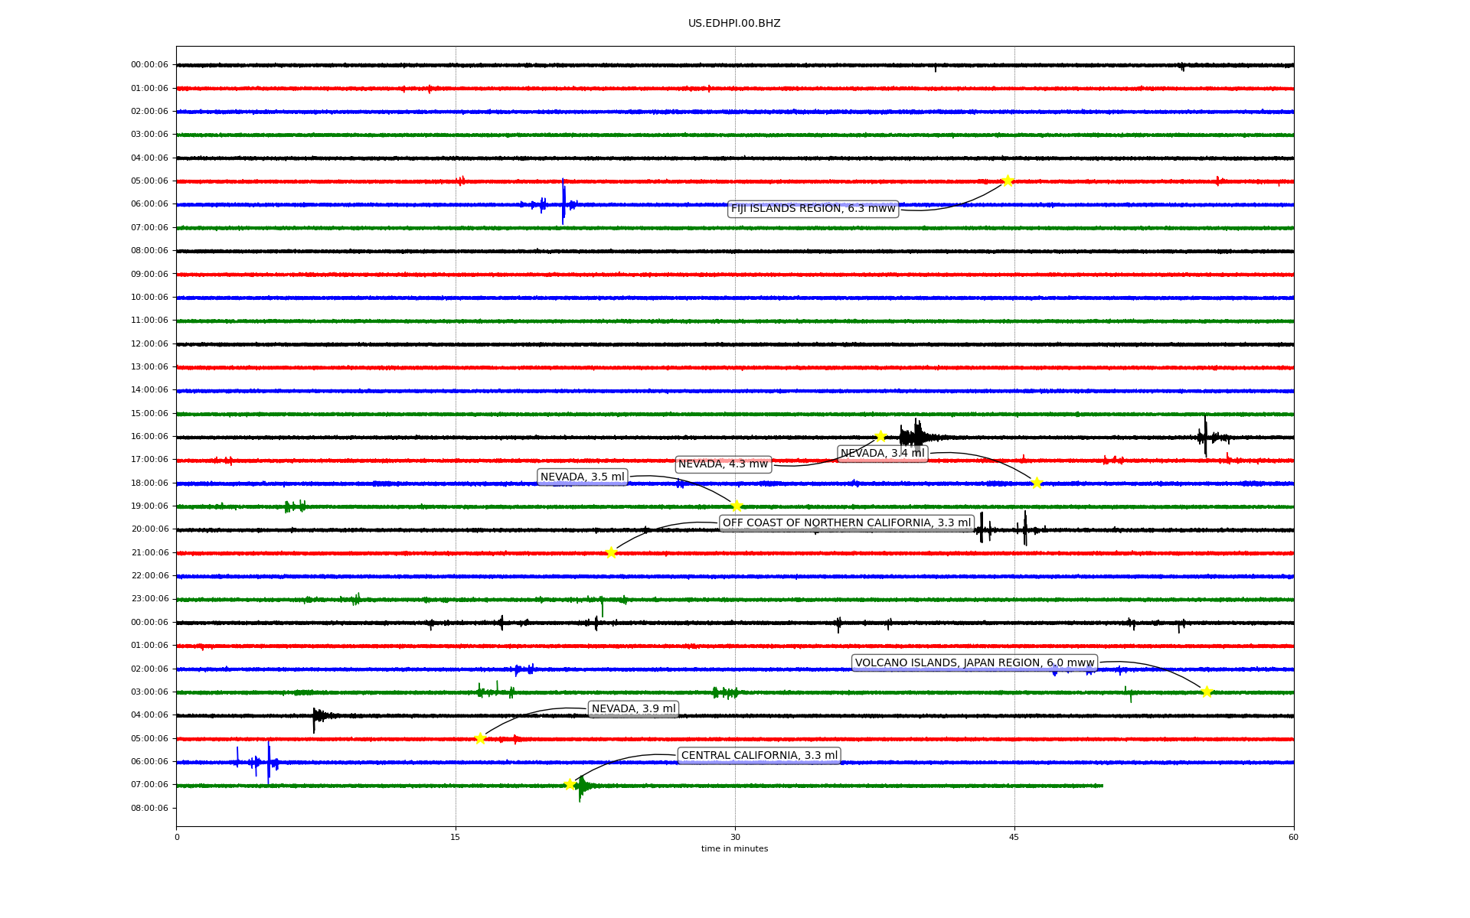
Task: Click the CENTRAL CALIFORNIA, 3.3 ml label
Action: point(759,755)
